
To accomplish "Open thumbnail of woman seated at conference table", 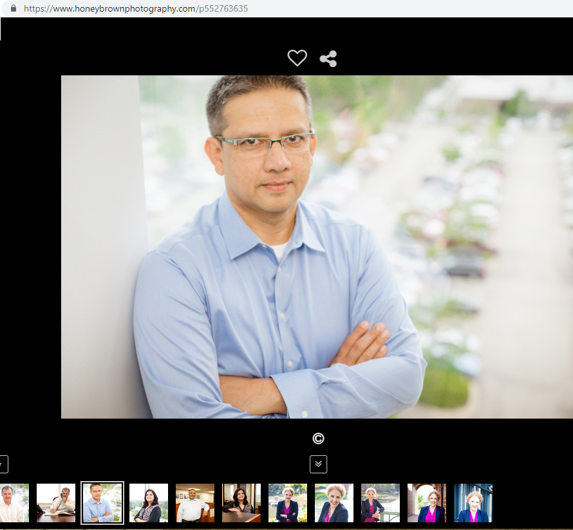I will pyautogui.click(x=241, y=503).
